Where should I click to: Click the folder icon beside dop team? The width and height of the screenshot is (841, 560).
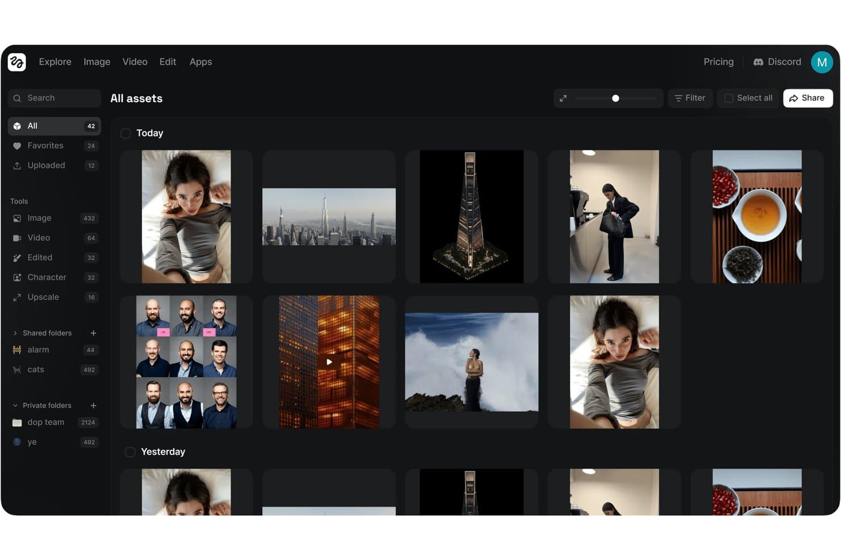[x=17, y=423]
